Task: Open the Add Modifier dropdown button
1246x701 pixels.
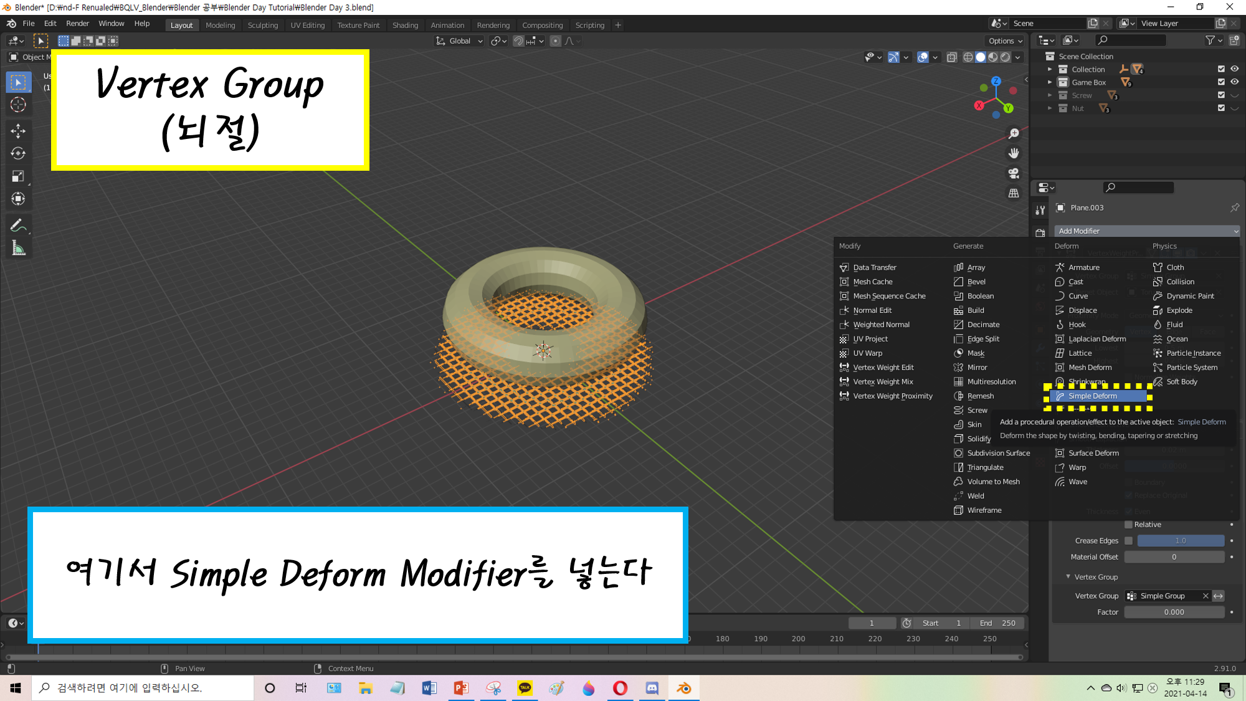Action: coord(1146,231)
